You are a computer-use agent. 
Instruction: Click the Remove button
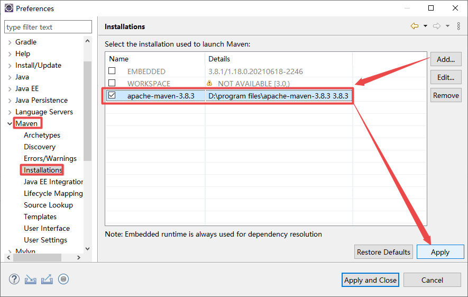[x=446, y=95]
